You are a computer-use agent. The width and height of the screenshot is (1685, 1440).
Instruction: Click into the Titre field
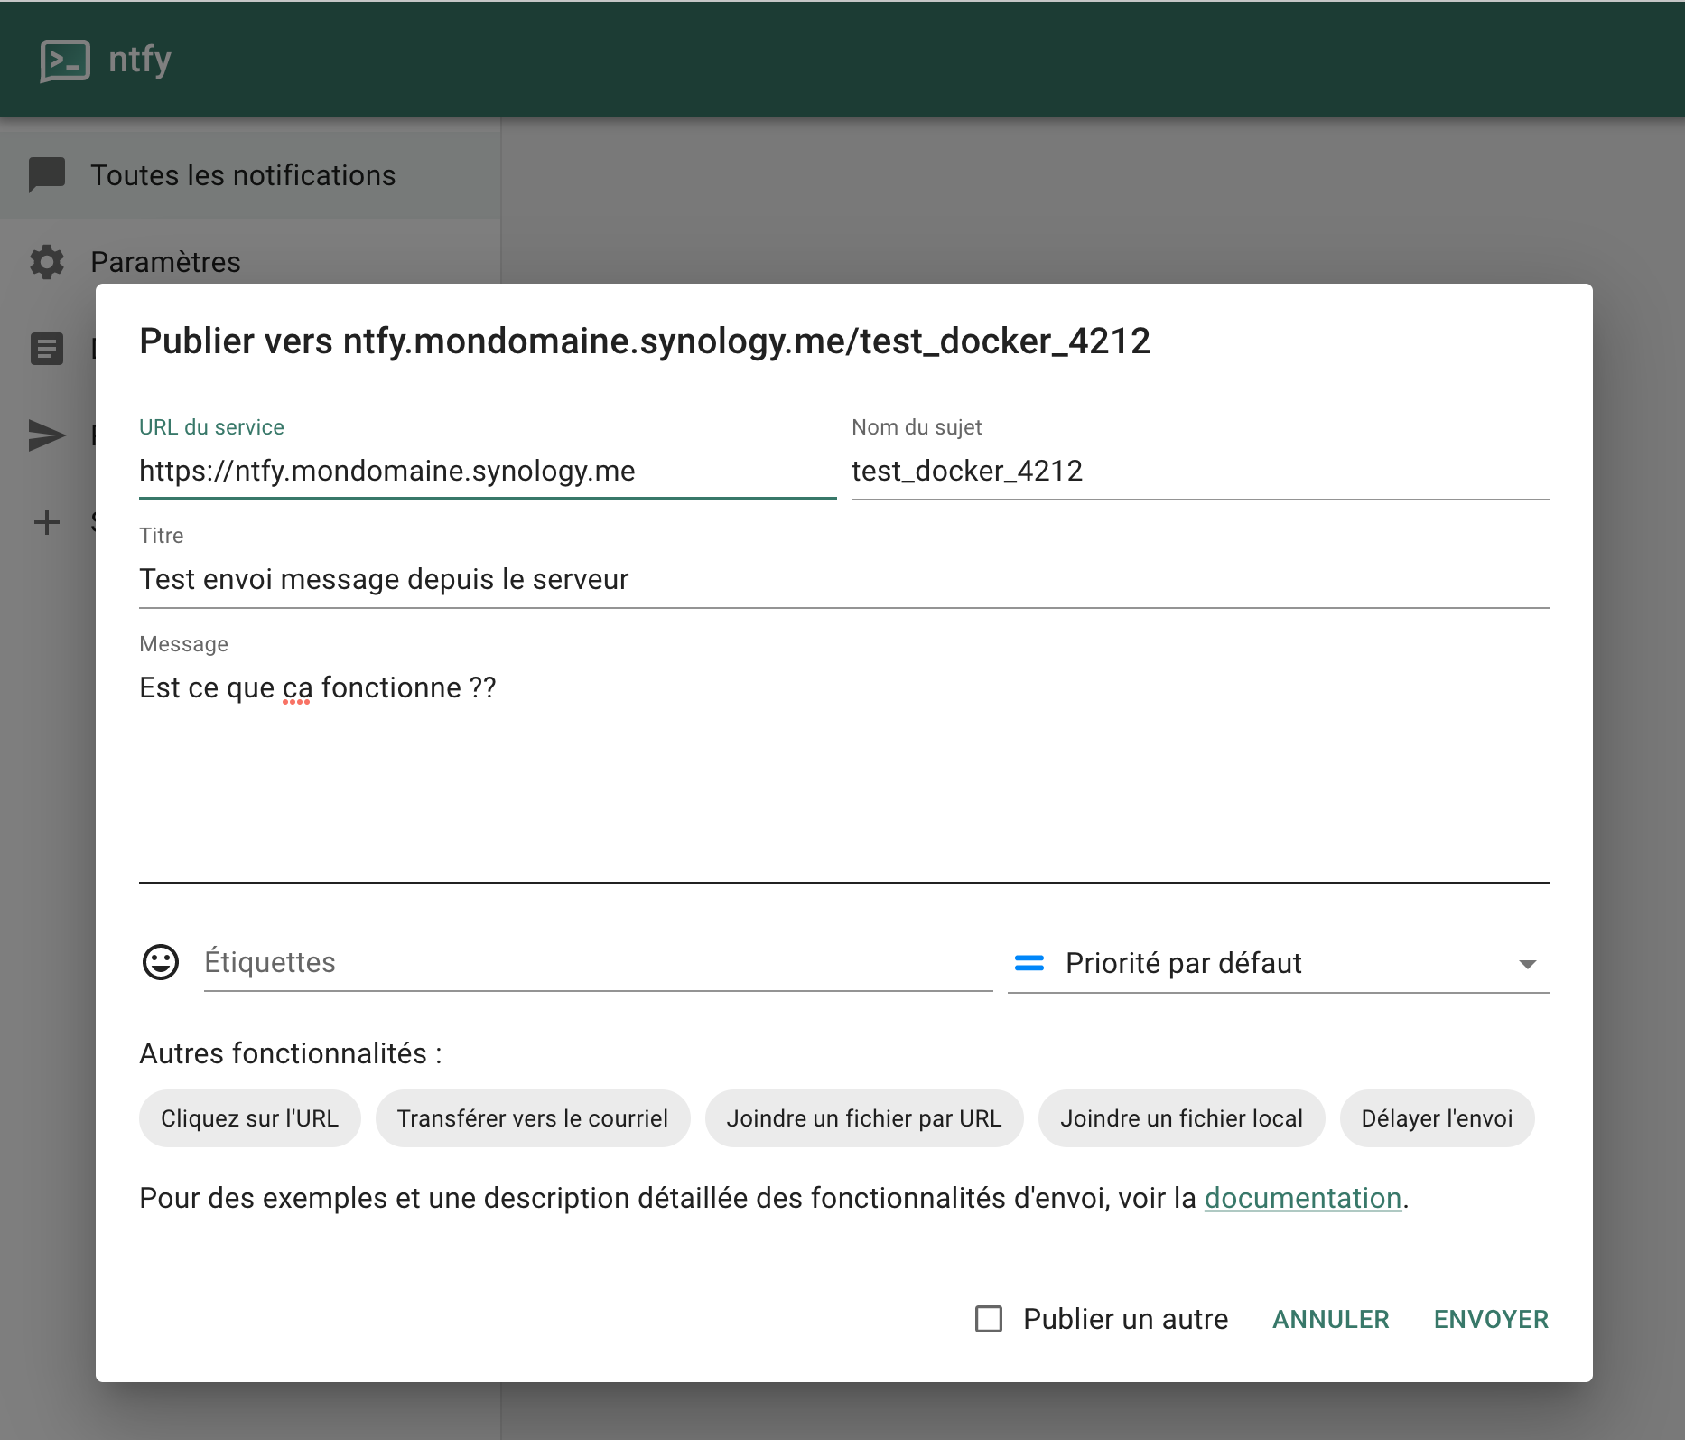[844, 579]
